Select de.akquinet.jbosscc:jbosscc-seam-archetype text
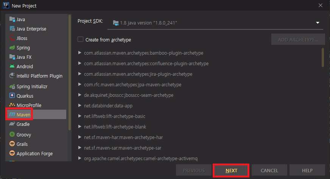Screen dimensions: 330x179 pos(129,95)
